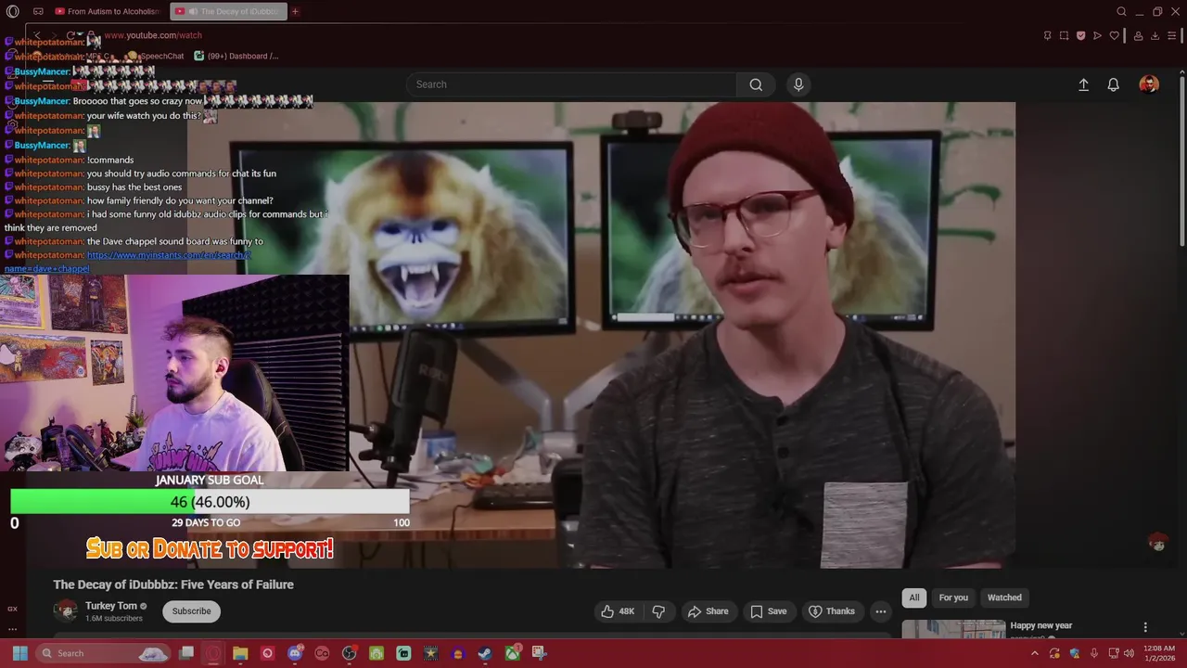Save the video to a playlist
1187x668 pixels.
coord(768,611)
